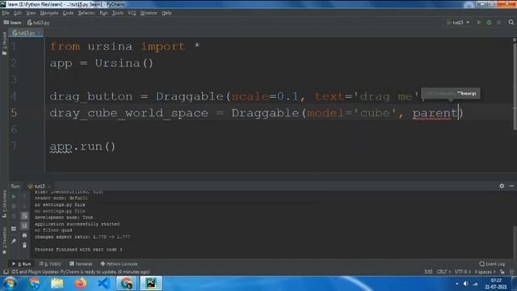Toggle read-only lock icon in status bar

(x=502, y=272)
